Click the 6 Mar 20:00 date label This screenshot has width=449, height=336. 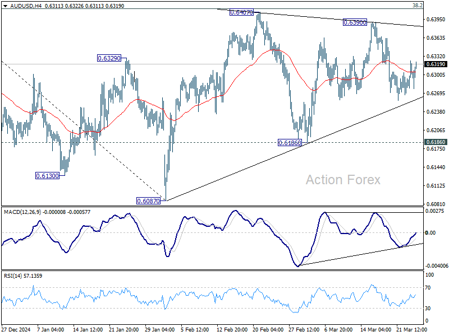(x=338, y=330)
